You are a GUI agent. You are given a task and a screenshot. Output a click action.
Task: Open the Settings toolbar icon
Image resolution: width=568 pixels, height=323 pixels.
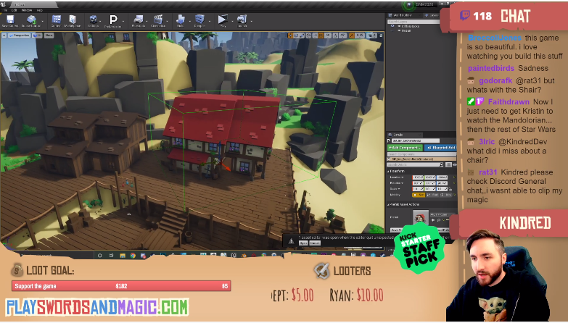(93, 20)
